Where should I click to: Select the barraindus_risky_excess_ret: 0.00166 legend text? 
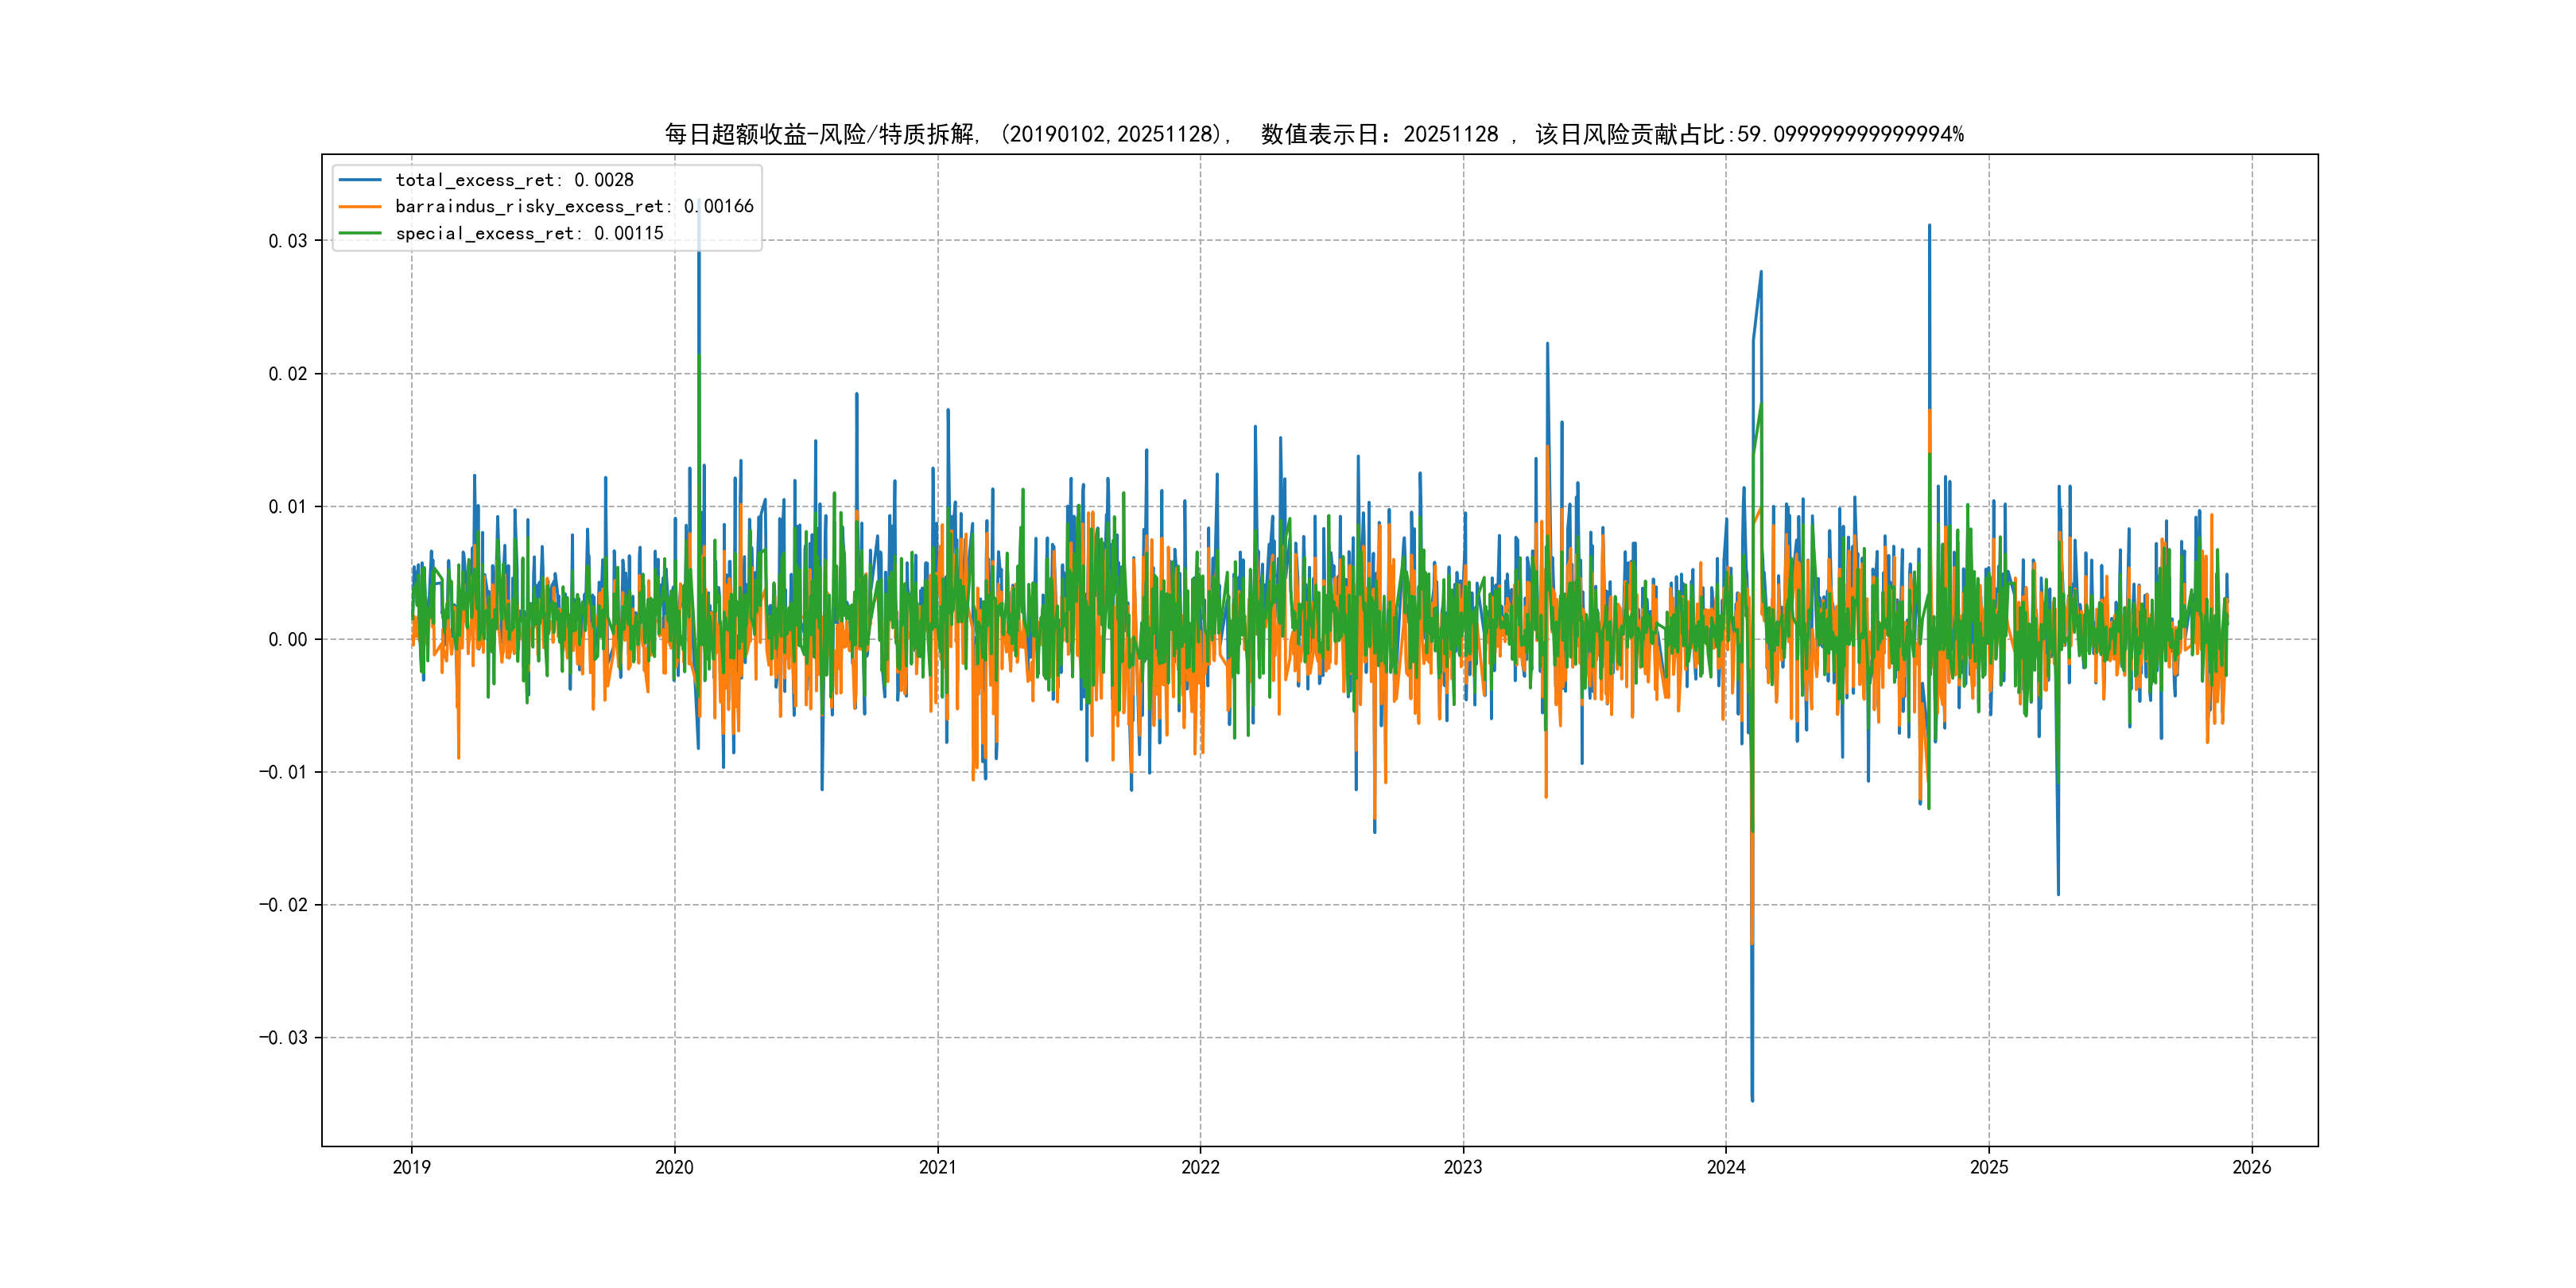[x=574, y=207]
